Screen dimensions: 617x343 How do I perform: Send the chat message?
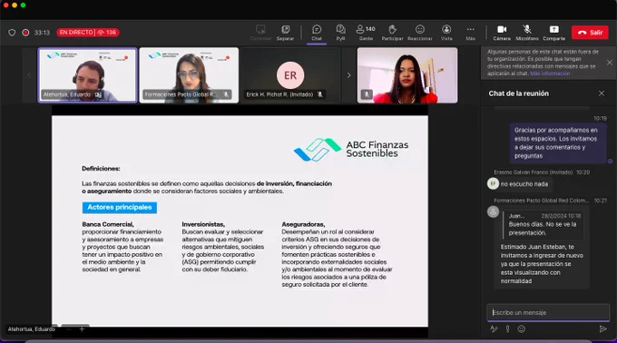point(602,328)
